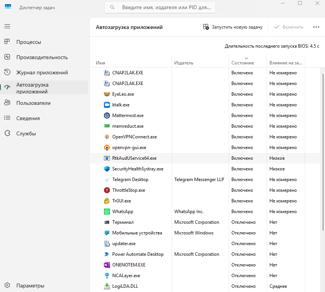Open the Службы section

click(x=26, y=133)
